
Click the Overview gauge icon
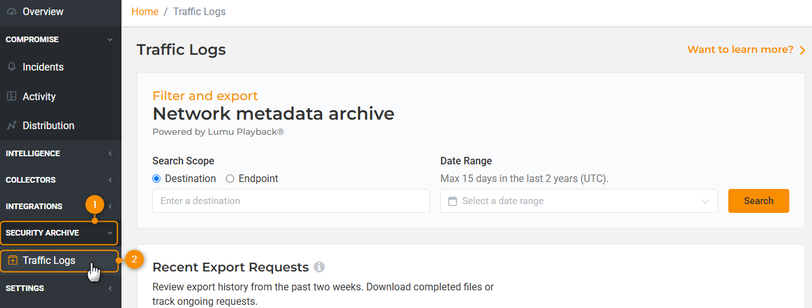click(x=11, y=11)
